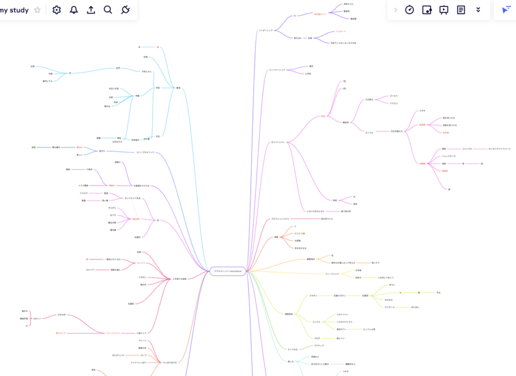Select the 応援メガホン node

(x=340, y=296)
